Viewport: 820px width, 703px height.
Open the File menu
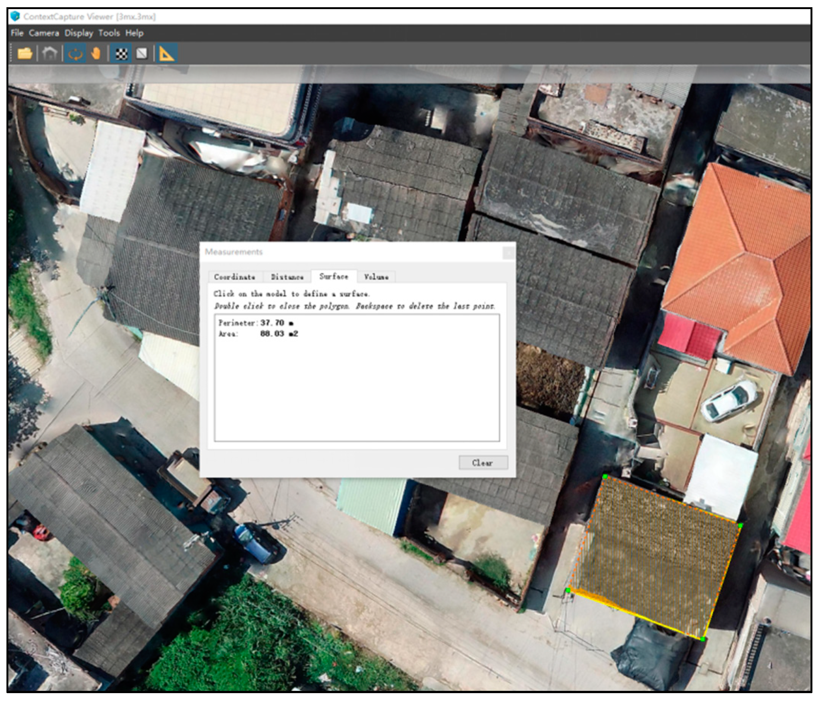(x=17, y=33)
